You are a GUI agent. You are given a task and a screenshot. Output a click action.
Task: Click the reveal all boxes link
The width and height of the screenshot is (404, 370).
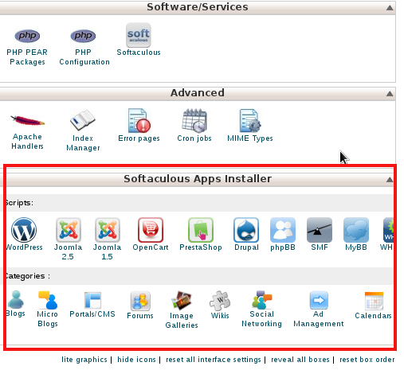coord(300,360)
